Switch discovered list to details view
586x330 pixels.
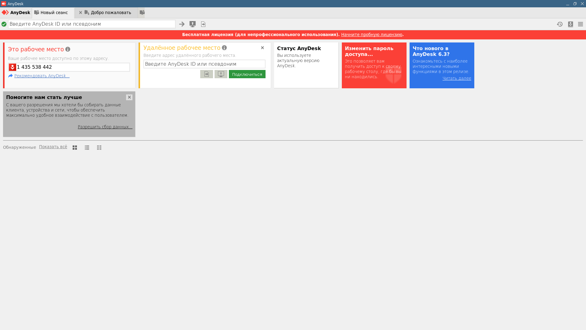click(99, 148)
